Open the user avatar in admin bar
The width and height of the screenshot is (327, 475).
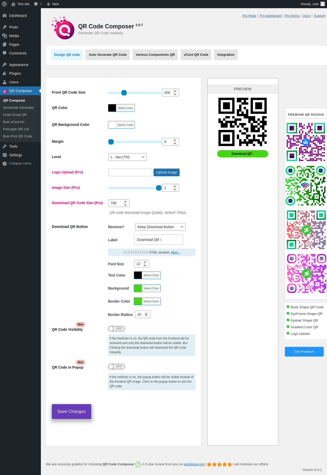tap(323, 4)
